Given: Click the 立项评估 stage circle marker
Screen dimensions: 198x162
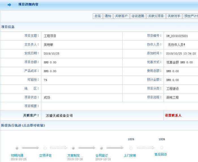Looking at the screenshot, I should (45, 148).
